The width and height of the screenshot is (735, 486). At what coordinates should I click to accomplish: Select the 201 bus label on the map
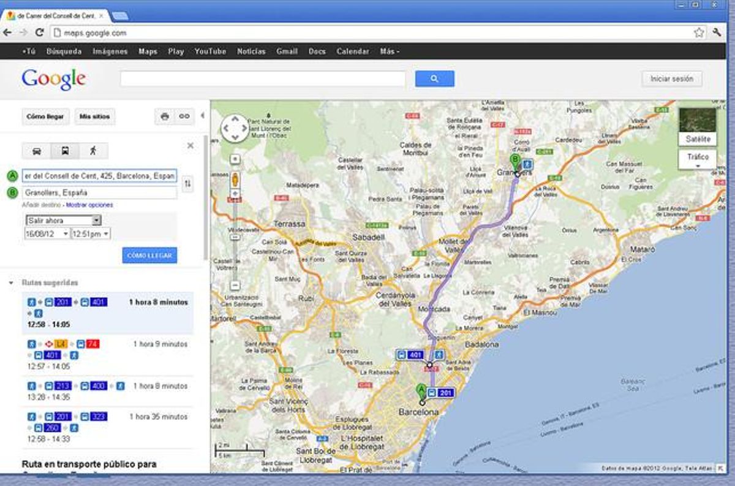pyautogui.click(x=441, y=392)
